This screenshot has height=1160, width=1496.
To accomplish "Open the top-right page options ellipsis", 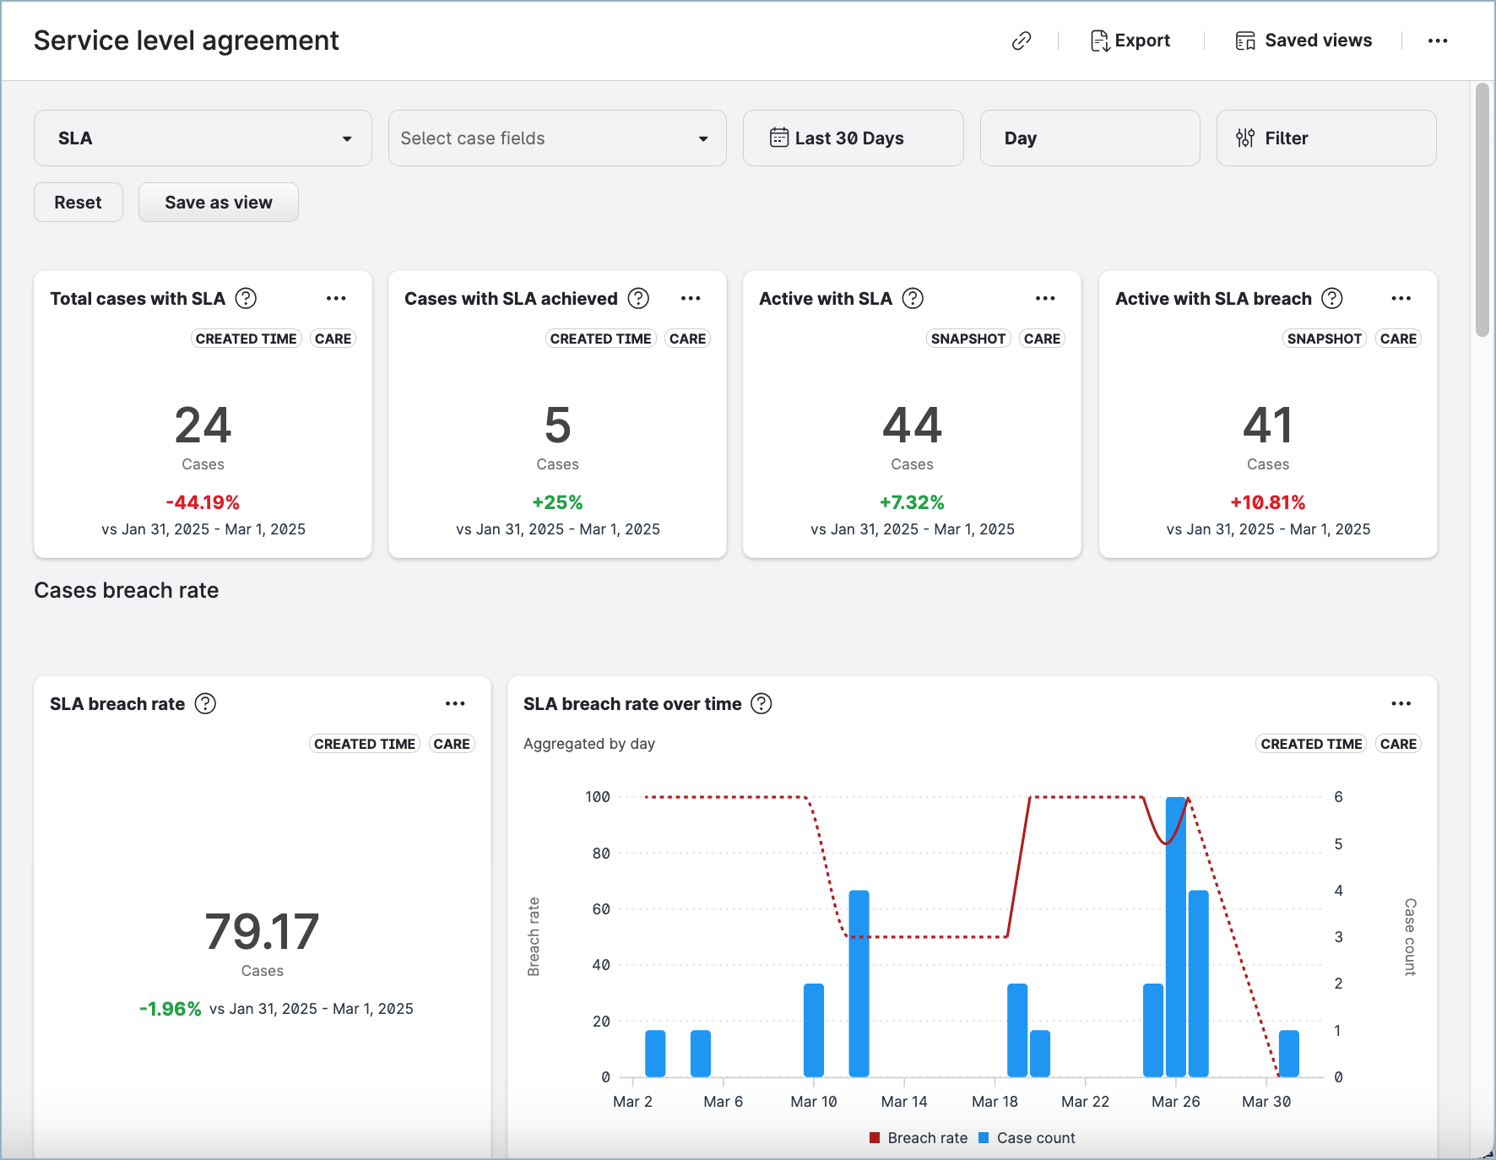I will (1437, 41).
